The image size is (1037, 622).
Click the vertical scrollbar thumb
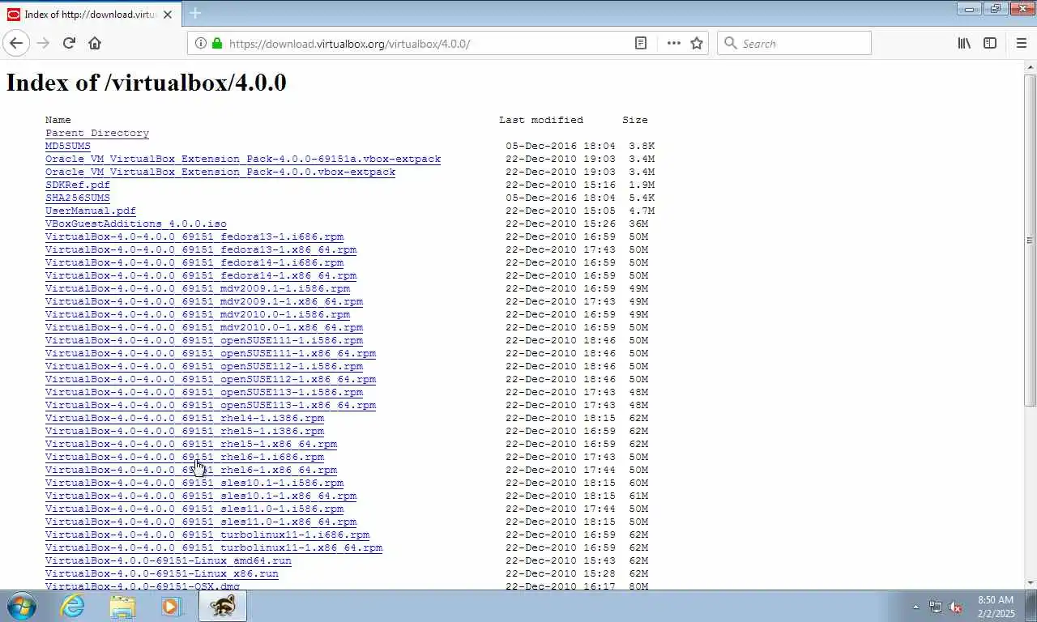click(x=1030, y=241)
